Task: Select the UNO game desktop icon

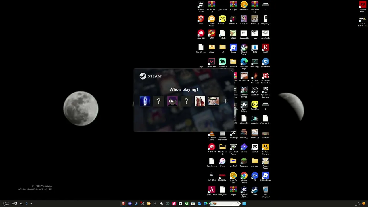Action: coord(212,34)
